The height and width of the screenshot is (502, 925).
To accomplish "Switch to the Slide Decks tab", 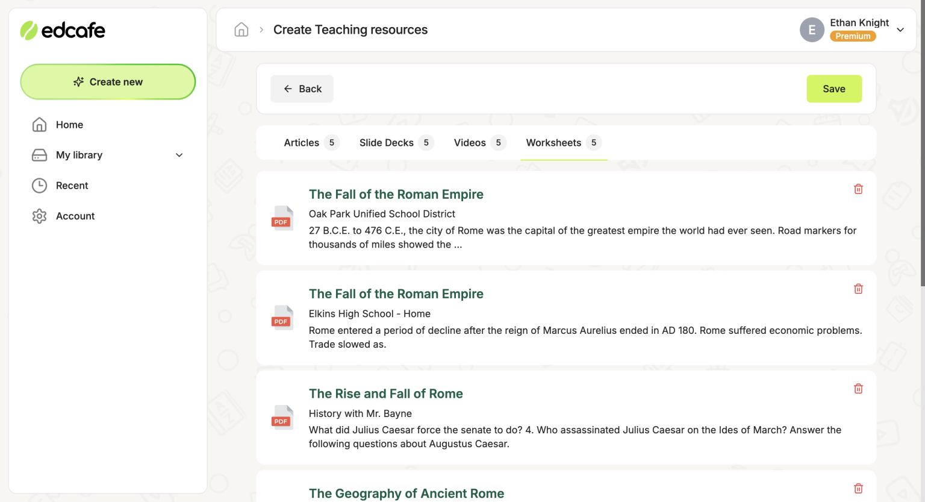I will click(396, 143).
